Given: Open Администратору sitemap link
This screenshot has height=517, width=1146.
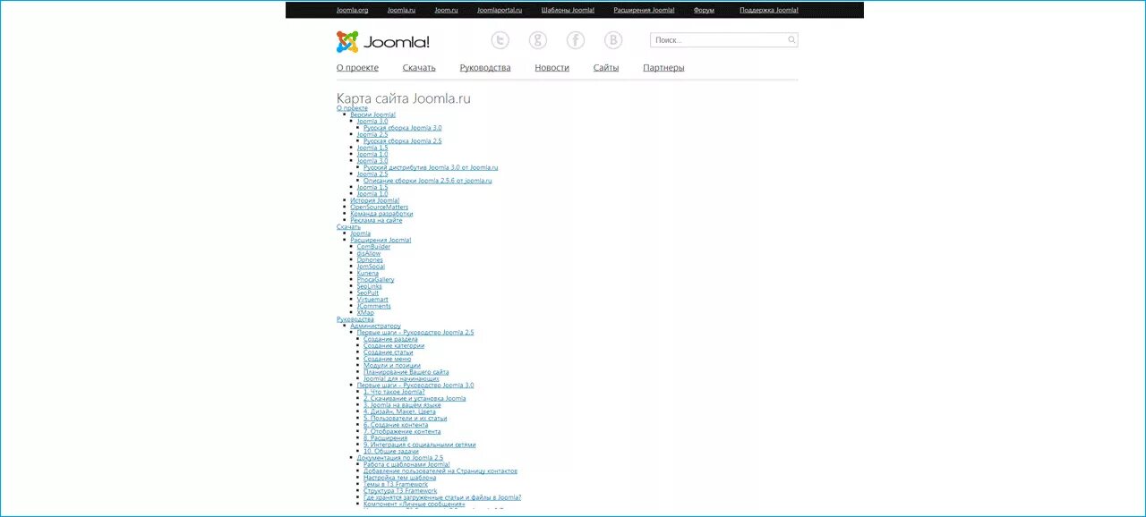Looking at the screenshot, I should coord(375,326).
